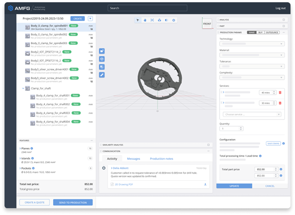295x215 pixels.
Task: Click the wireframe cube button left of viewer
Action: [x=102, y=59]
